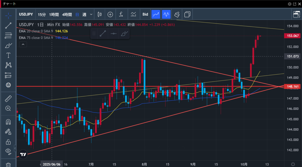Click the Bid price toggle button
Screen dimensions: 302x167
pos(145,14)
